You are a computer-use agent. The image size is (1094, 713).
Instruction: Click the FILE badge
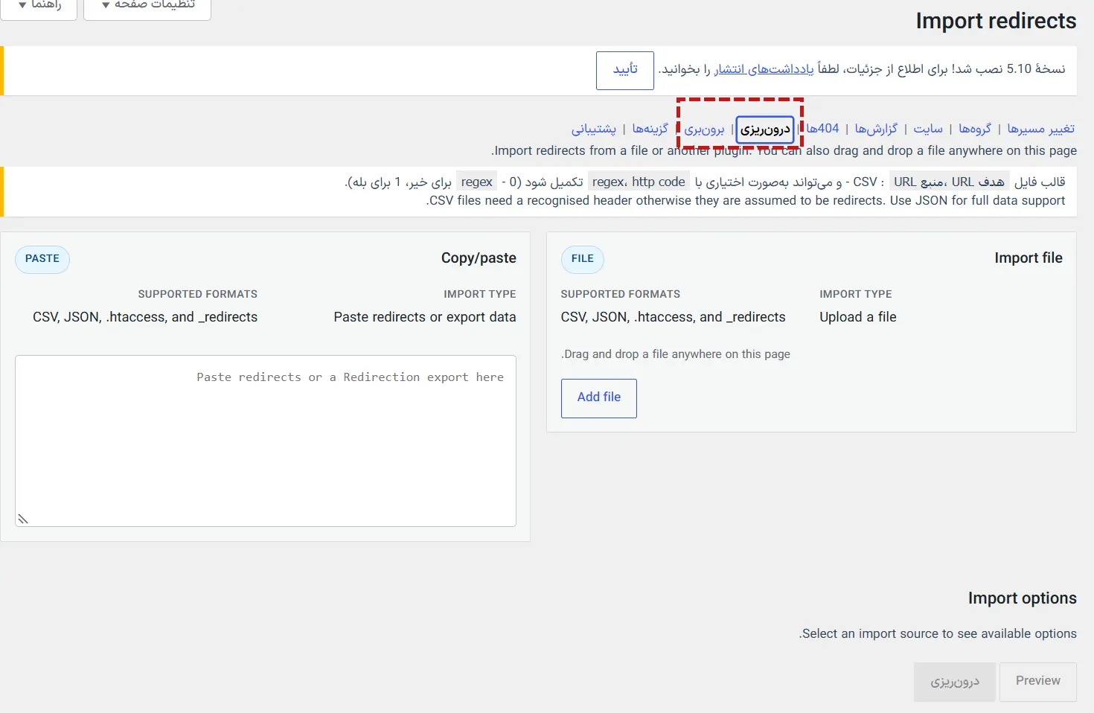point(583,259)
